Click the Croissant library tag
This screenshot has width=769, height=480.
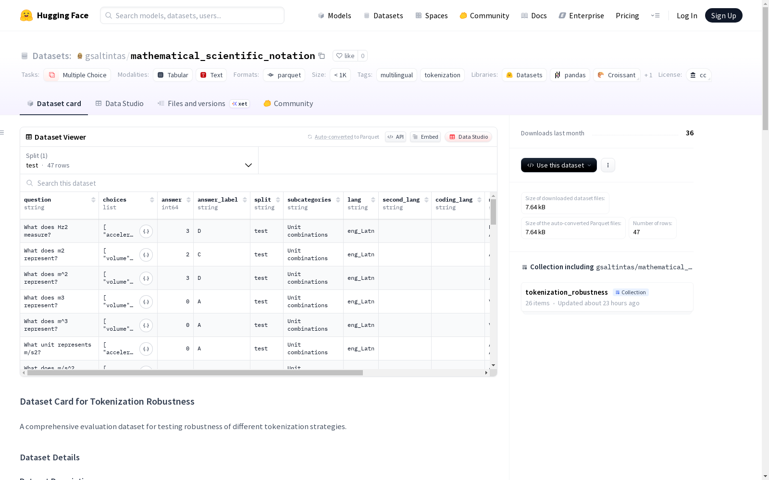point(617,75)
